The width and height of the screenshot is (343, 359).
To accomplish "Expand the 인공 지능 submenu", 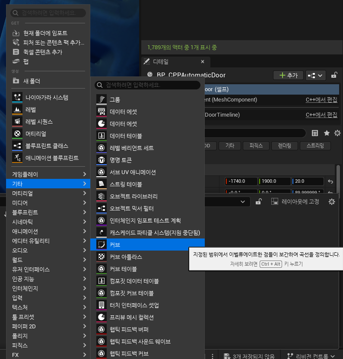I will 48,279.
